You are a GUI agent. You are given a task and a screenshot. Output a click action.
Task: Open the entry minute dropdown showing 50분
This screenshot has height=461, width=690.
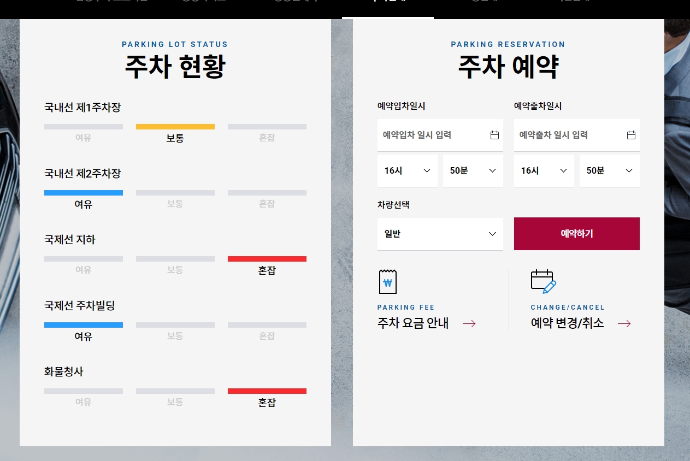(473, 170)
